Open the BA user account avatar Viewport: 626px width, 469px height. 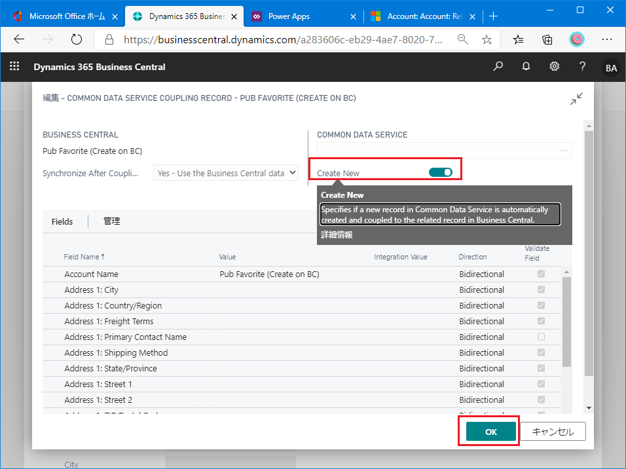click(x=611, y=67)
